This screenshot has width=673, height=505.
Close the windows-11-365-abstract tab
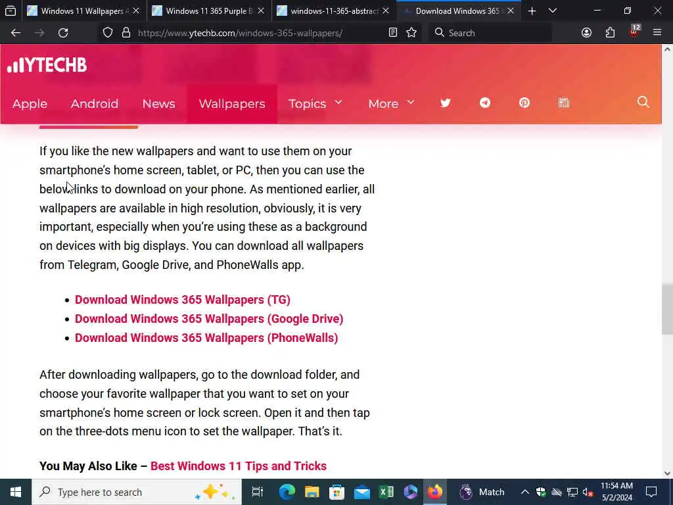tap(386, 11)
